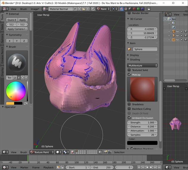The width and height of the screenshot is (188, 170).
Task: Click the OpenGL render image camera icon
Action: tap(105, 152)
